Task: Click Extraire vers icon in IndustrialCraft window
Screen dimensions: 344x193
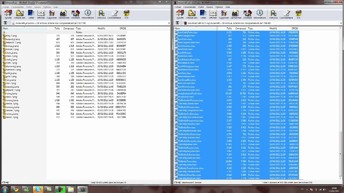Action: tap(192, 14)
